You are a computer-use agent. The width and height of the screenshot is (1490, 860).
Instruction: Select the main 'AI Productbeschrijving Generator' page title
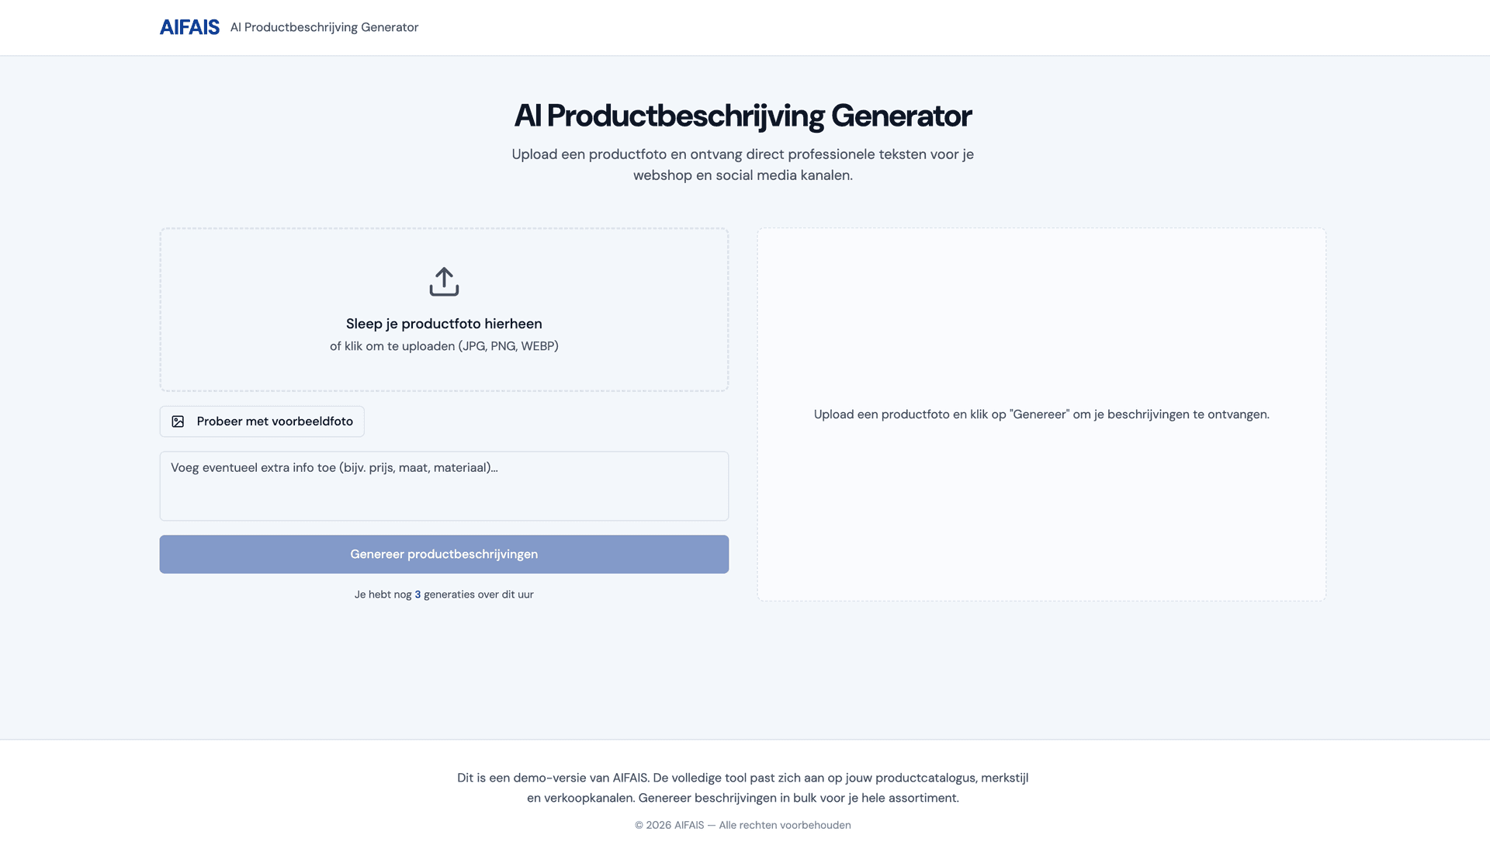coord(743,116)
